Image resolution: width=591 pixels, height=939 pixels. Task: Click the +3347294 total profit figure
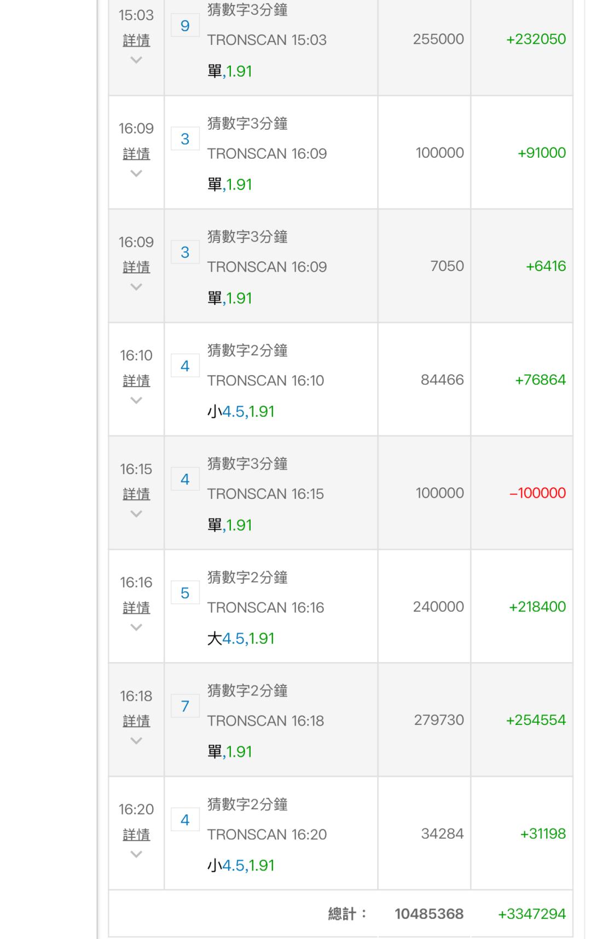531,914
